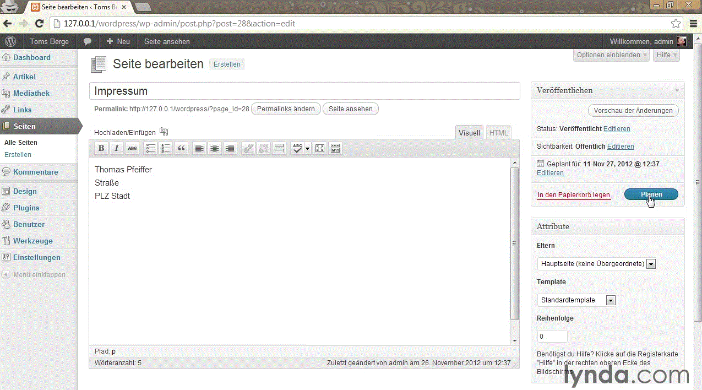
Task: Click the Reihenfolge order field
Action: point(552,336)
